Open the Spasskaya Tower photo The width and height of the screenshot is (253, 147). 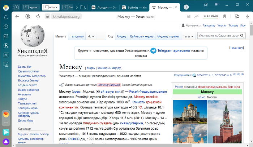click(x=224, y=121)
